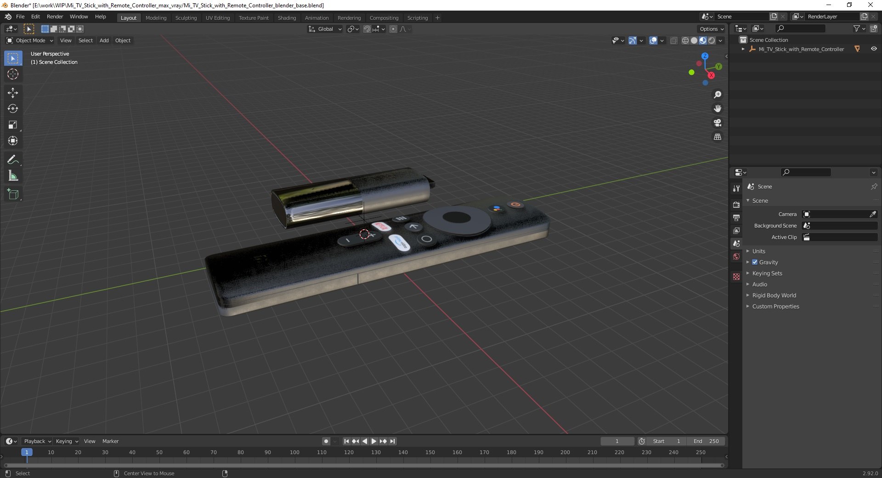Click the current frame number field

[617, 441]
